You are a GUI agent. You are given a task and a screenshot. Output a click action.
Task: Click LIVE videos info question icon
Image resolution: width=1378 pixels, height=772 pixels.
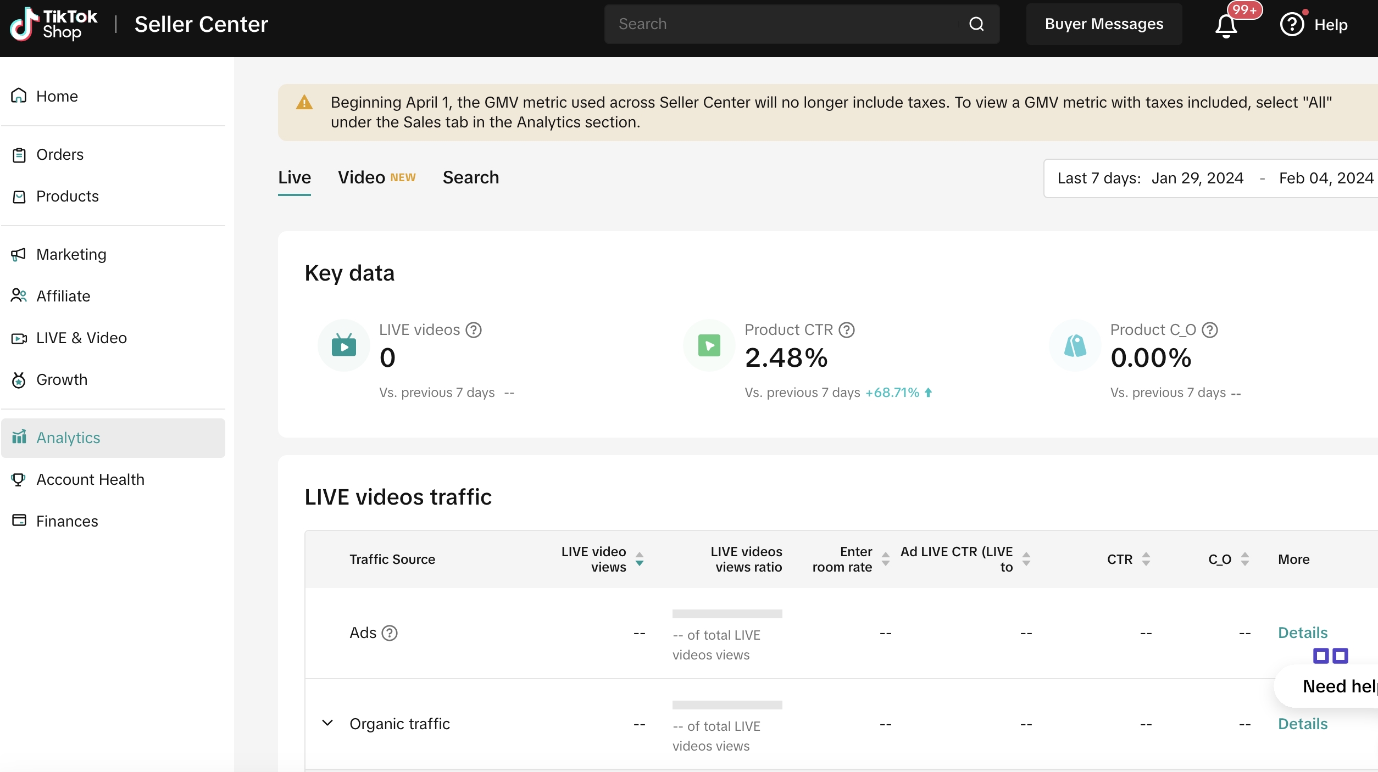474,330
